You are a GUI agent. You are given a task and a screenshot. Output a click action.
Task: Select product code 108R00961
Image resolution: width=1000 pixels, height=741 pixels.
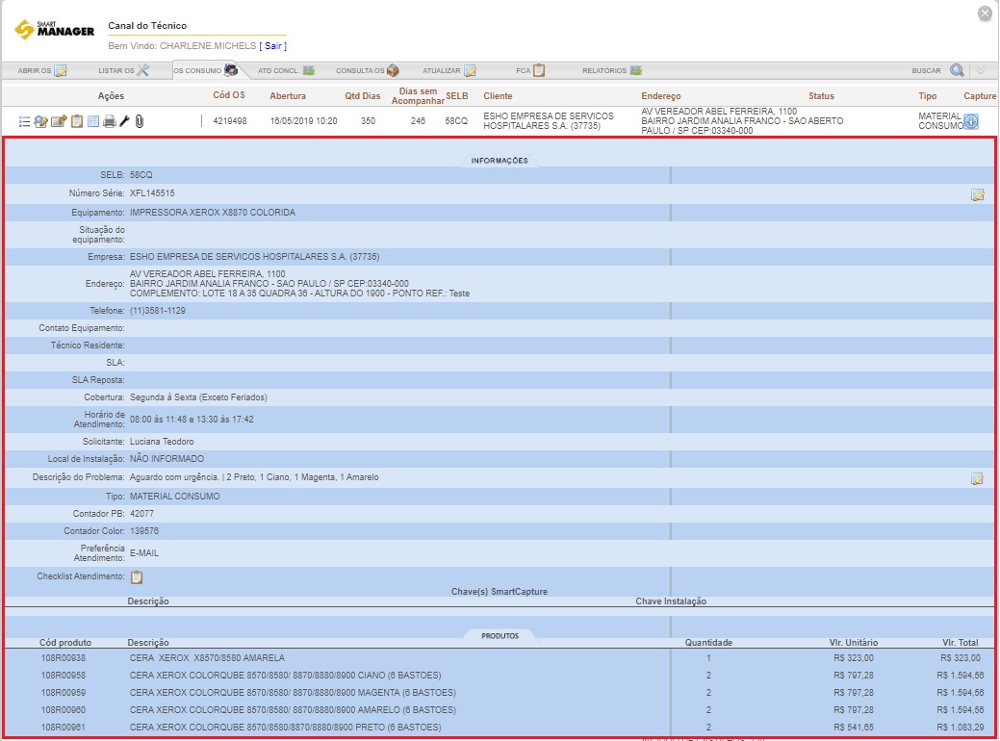(x=64, y=727)
